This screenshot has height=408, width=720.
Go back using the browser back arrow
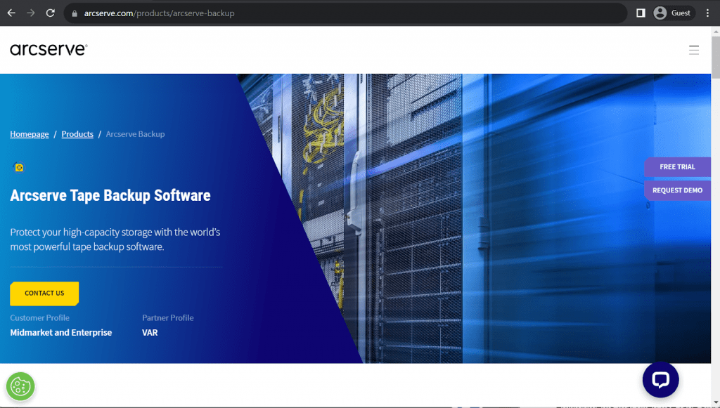tap(11, 13)
